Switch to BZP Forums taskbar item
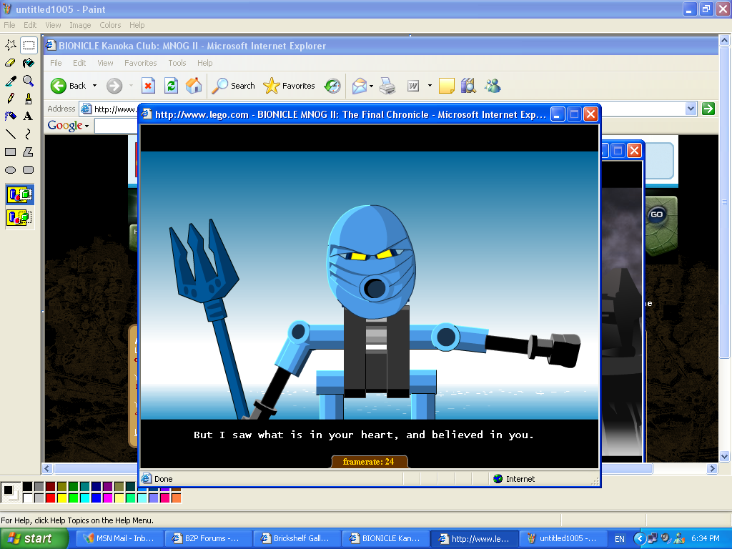This screenshot has width=732, height=549. tap(208, 538)
